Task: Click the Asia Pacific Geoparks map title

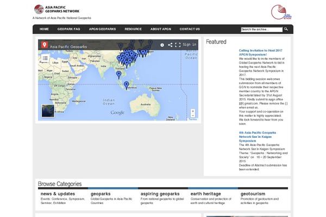Action: tap(68, 47)
